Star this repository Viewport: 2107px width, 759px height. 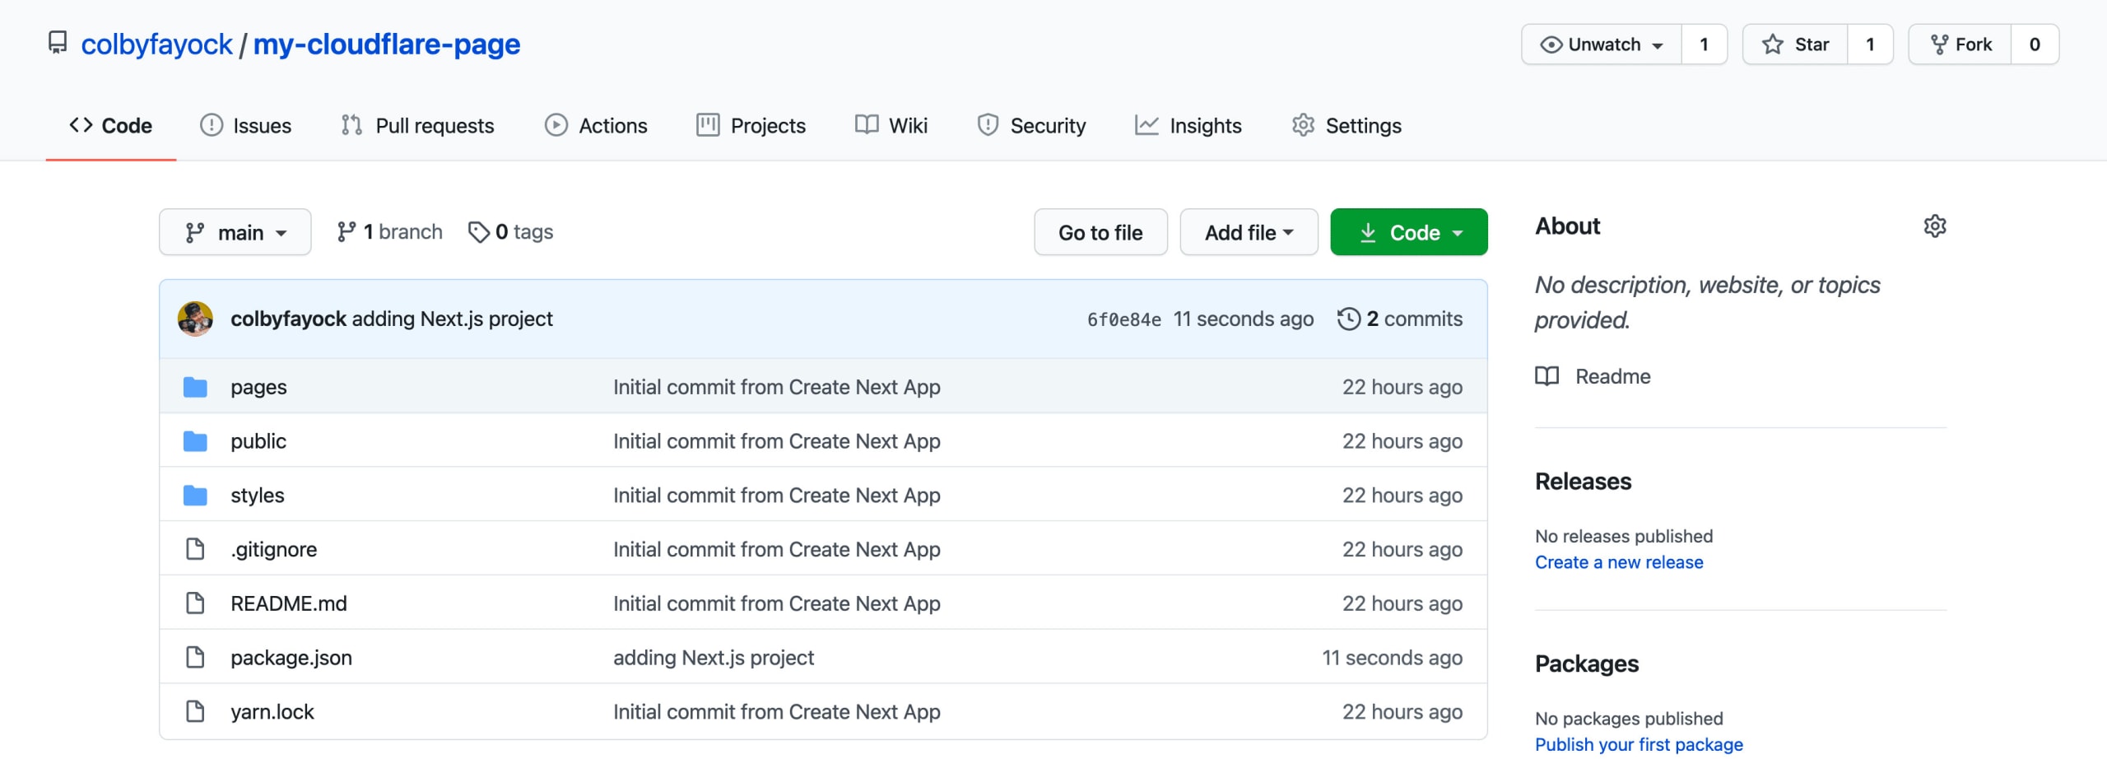[x=1795, y=44]
